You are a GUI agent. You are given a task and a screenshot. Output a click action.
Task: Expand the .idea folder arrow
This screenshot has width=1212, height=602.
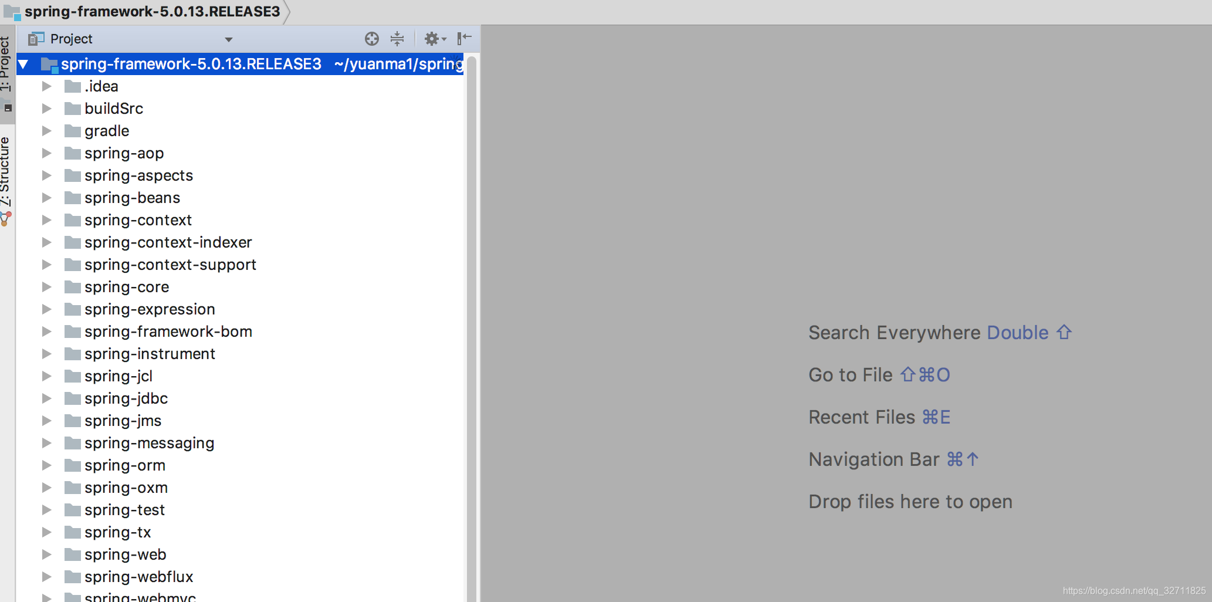point(47,86)
